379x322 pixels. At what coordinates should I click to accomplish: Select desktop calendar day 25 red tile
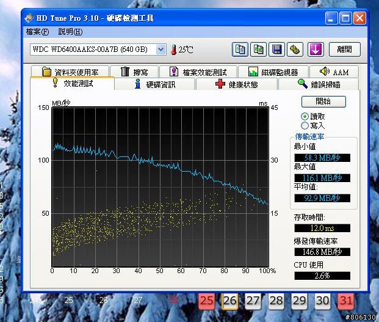(x=207, y=301)
